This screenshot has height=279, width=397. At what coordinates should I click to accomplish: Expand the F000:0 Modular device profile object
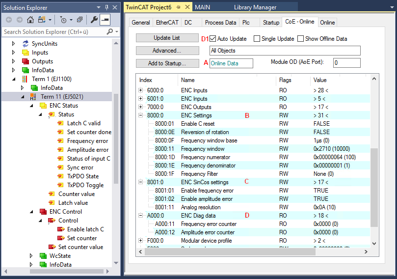140,241
